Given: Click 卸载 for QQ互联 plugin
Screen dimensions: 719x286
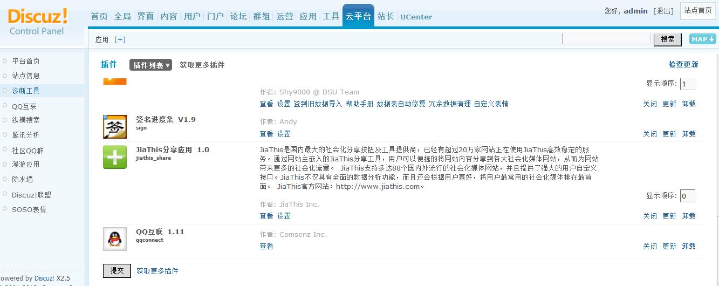Looking at the screenshot, I should click(x=689, y=246).
